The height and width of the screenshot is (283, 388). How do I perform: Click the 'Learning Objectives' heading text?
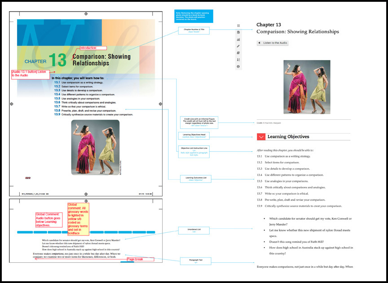[x=288, y=137]
